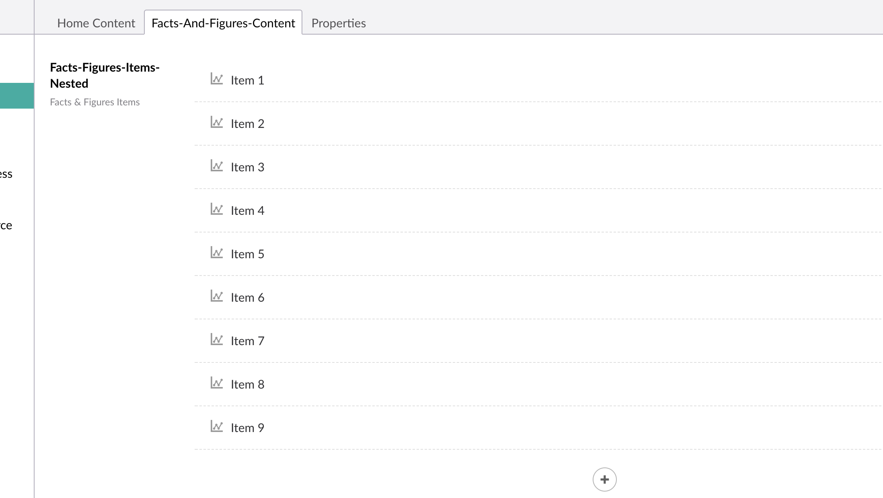
Task: Click the chart icon beside Item 9
Action: [x=217, y=426]
